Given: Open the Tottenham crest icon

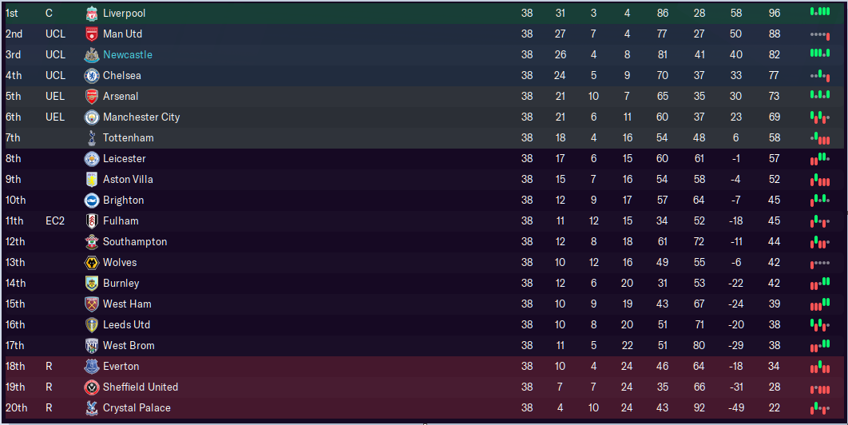Looking at the screenshot, I should [x=92, y=138].
